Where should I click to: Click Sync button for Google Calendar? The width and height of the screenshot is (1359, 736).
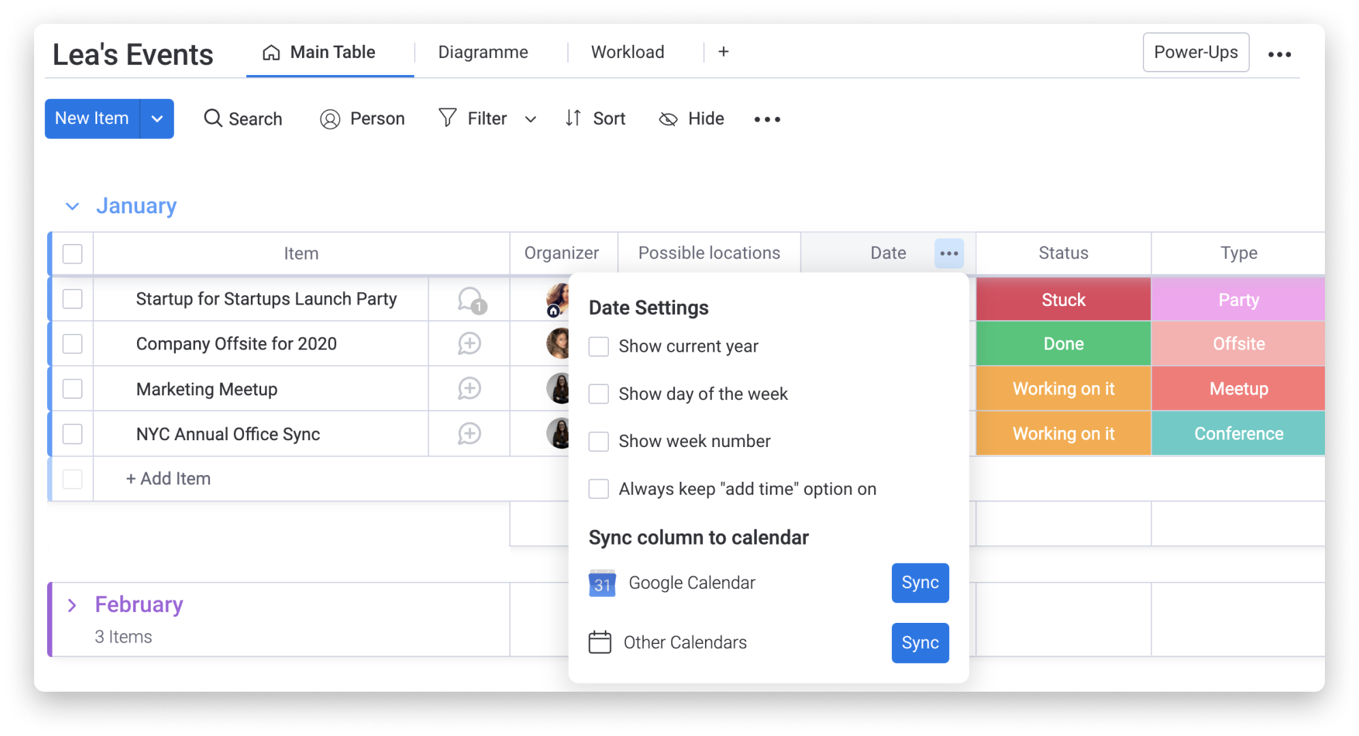click(919, 583)
